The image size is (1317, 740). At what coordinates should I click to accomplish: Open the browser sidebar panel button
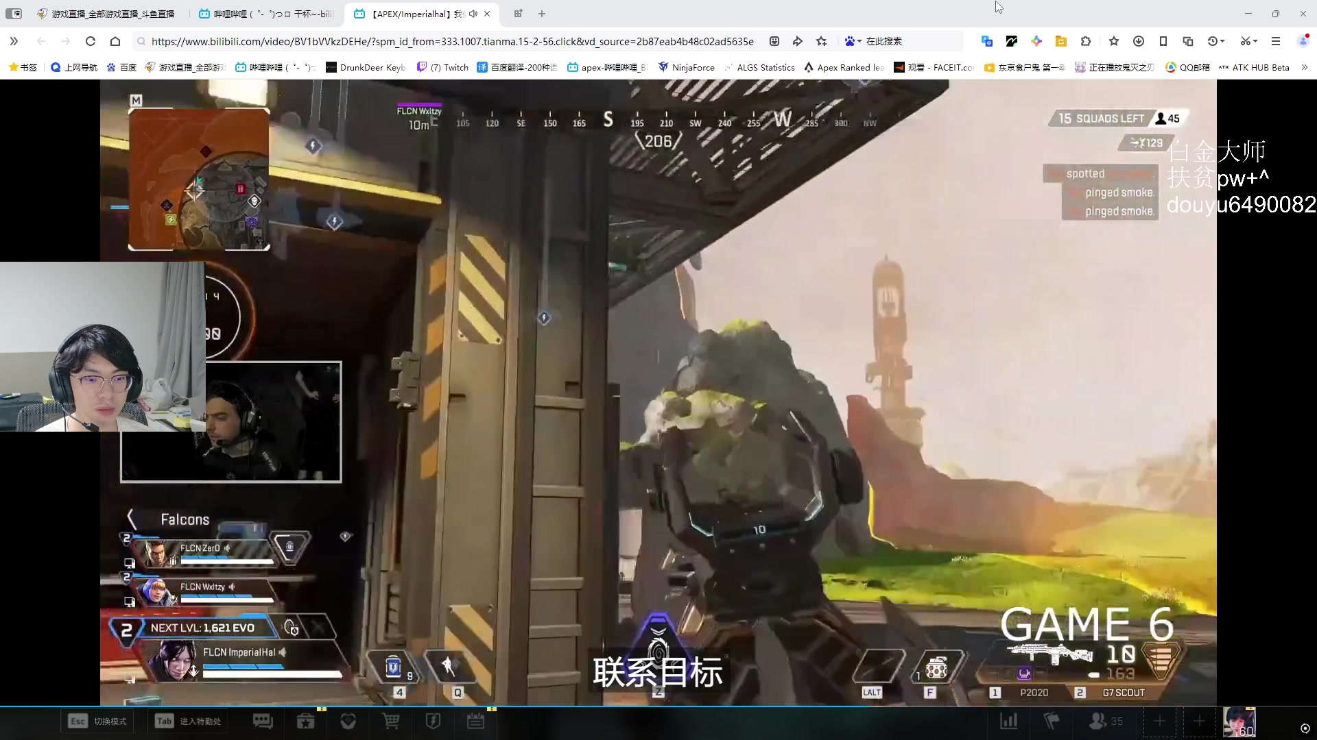click(14, 14)
